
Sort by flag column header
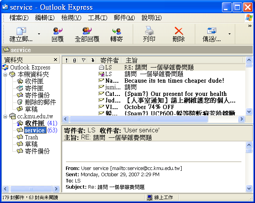(83, 60)
